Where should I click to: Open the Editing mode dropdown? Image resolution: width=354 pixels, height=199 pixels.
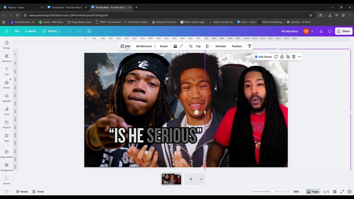(52, 31)
